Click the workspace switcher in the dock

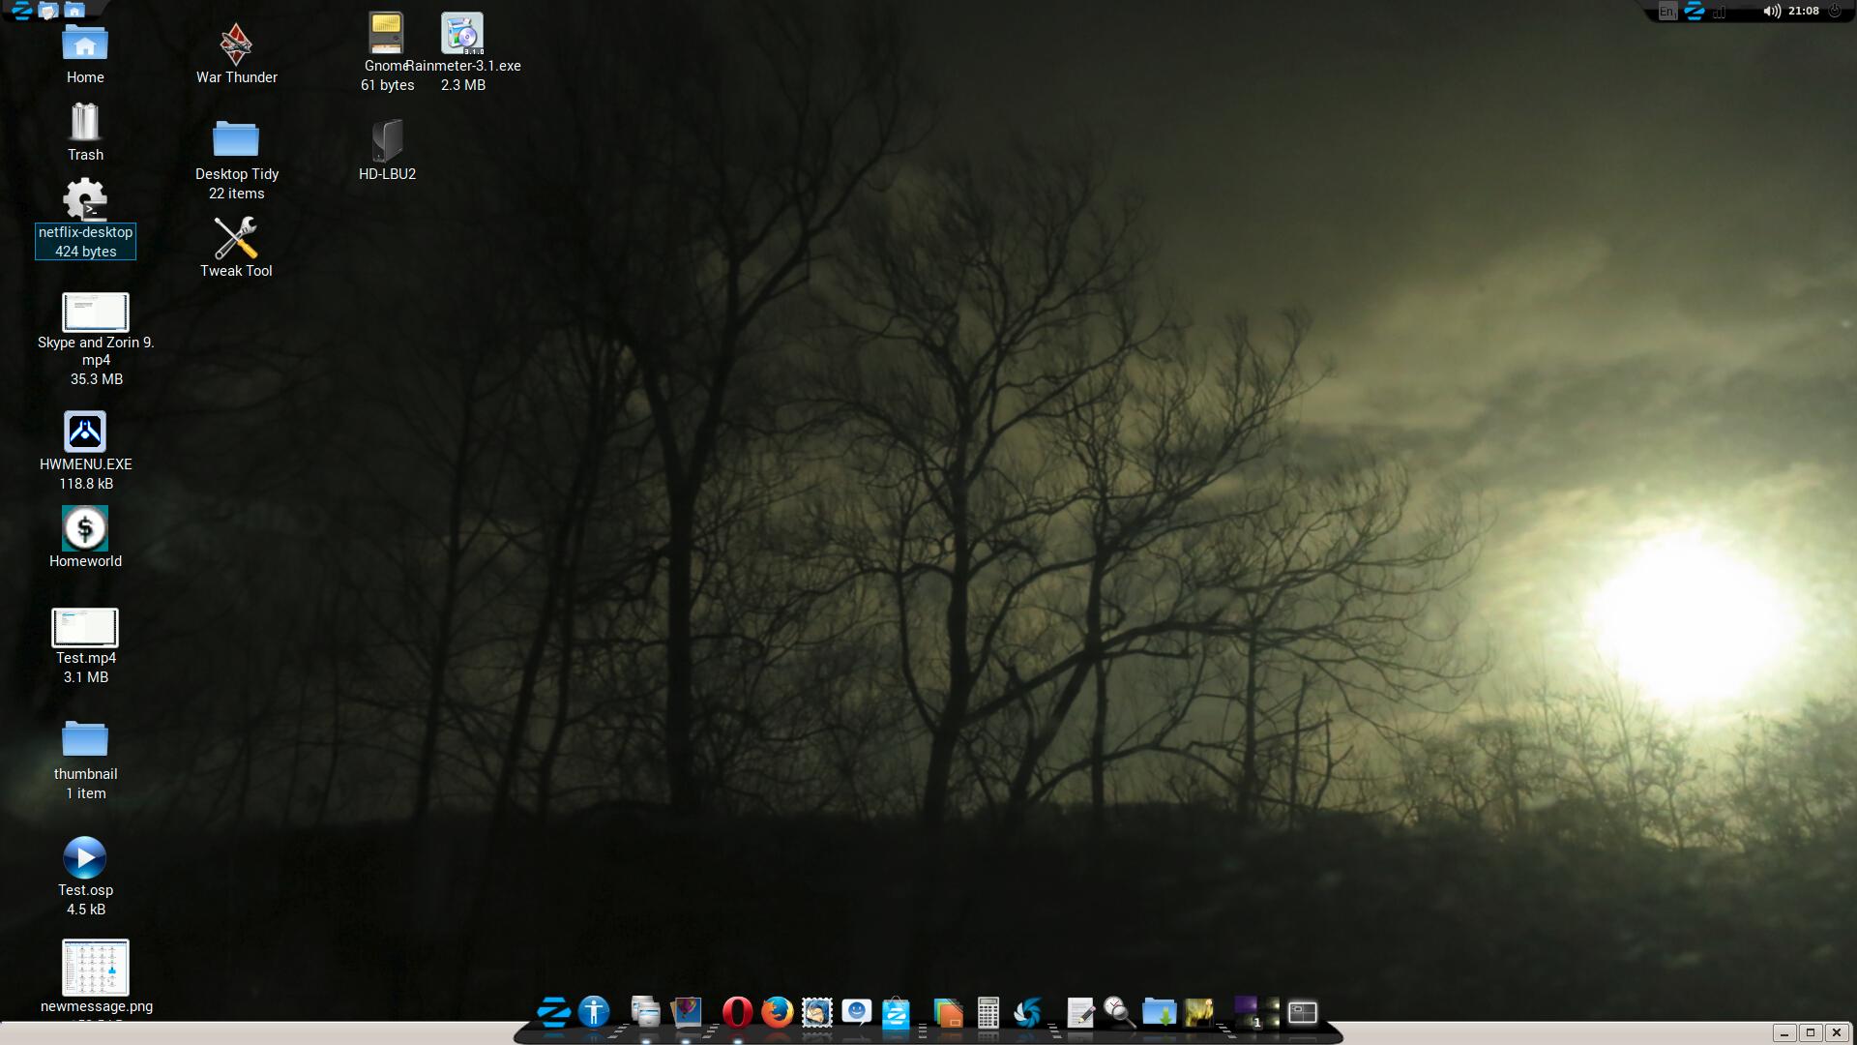pyautogui.click(x=1256, y=1013)
